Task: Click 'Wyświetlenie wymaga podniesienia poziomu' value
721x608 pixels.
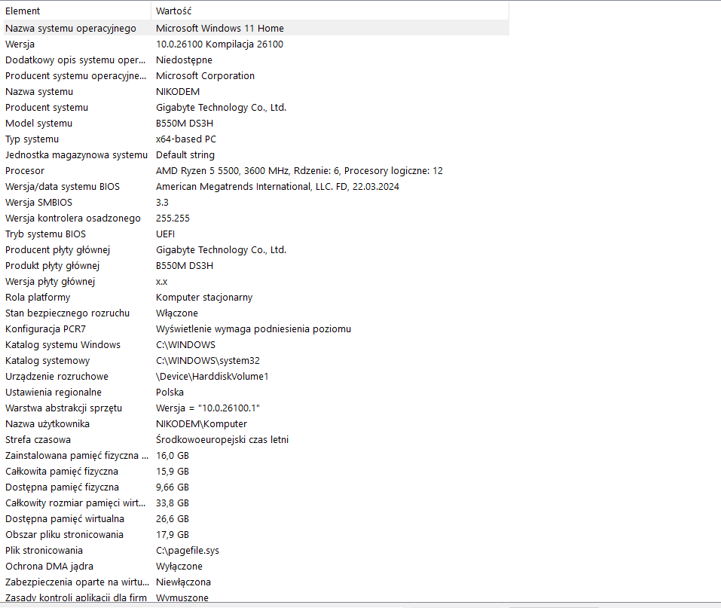Action: coord(253,329)
